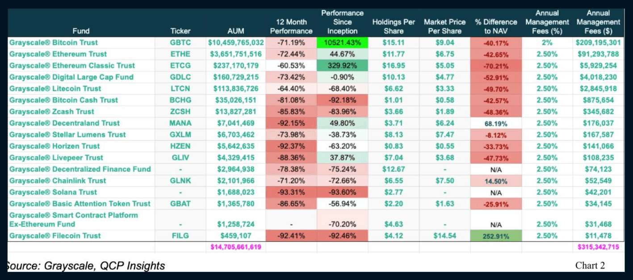Click the Grayscale® Zcash Trust name
Image resolution: width=633 pixels, height=280 pixels.
[x=51, y=112]
